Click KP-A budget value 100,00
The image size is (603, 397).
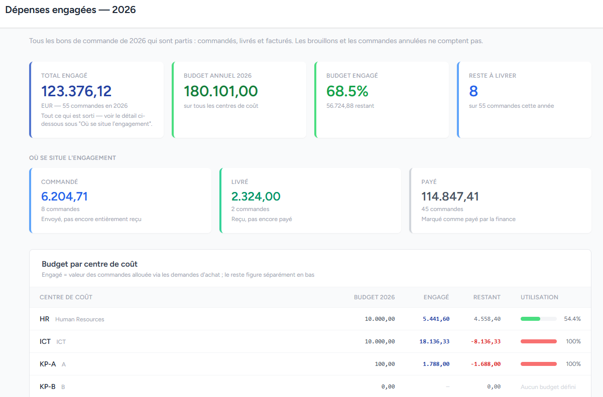pos(385,364)
